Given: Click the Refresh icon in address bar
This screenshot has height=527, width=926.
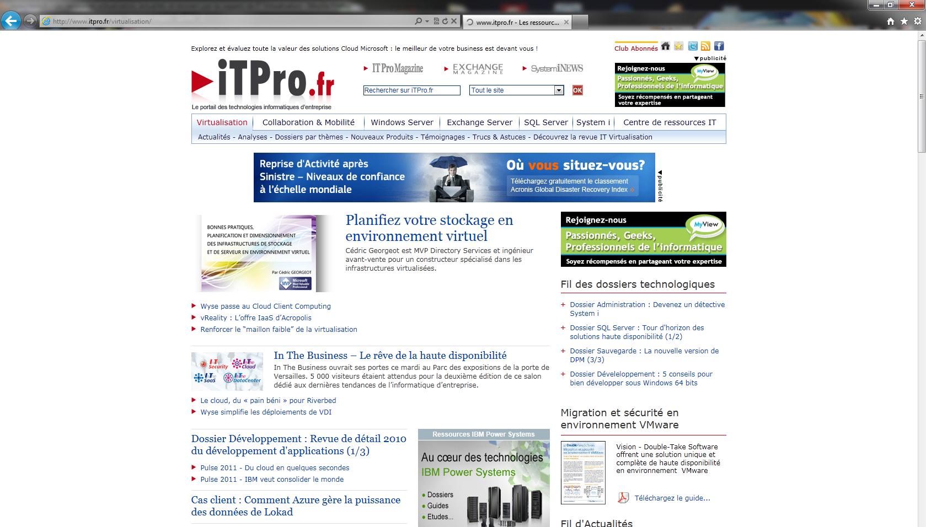Looking at the screenshot, I should [445, 21].
